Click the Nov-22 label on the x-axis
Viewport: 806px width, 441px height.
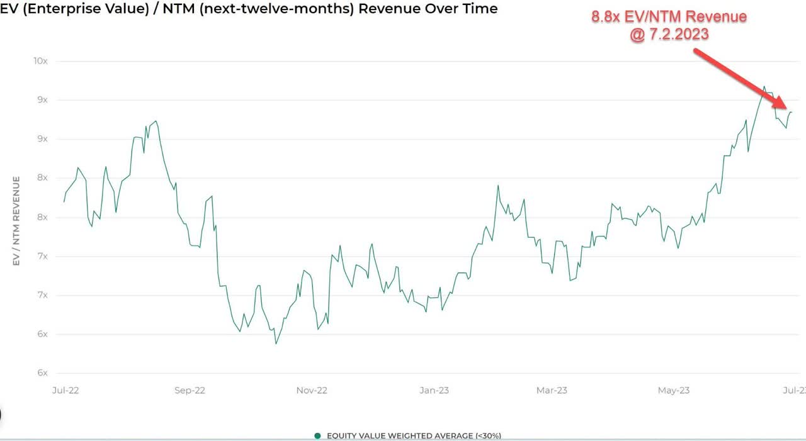[x=312, y=390]
